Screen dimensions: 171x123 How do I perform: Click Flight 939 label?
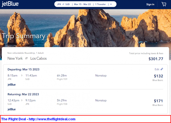(62, 79)
